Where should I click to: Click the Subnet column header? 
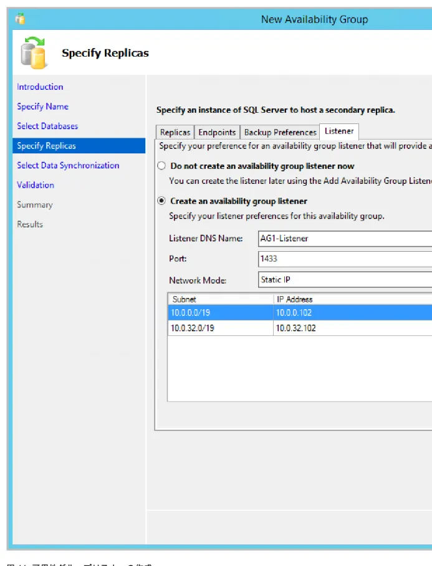[x=221, y=299]
